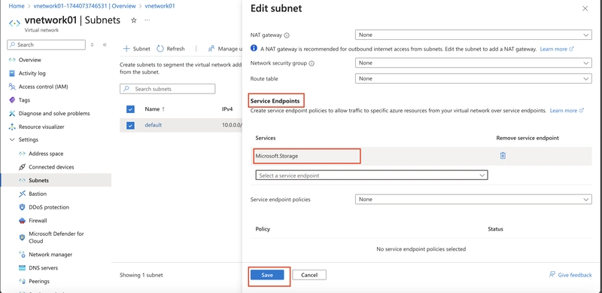Open DDoS protection

(x=49, y=207)
